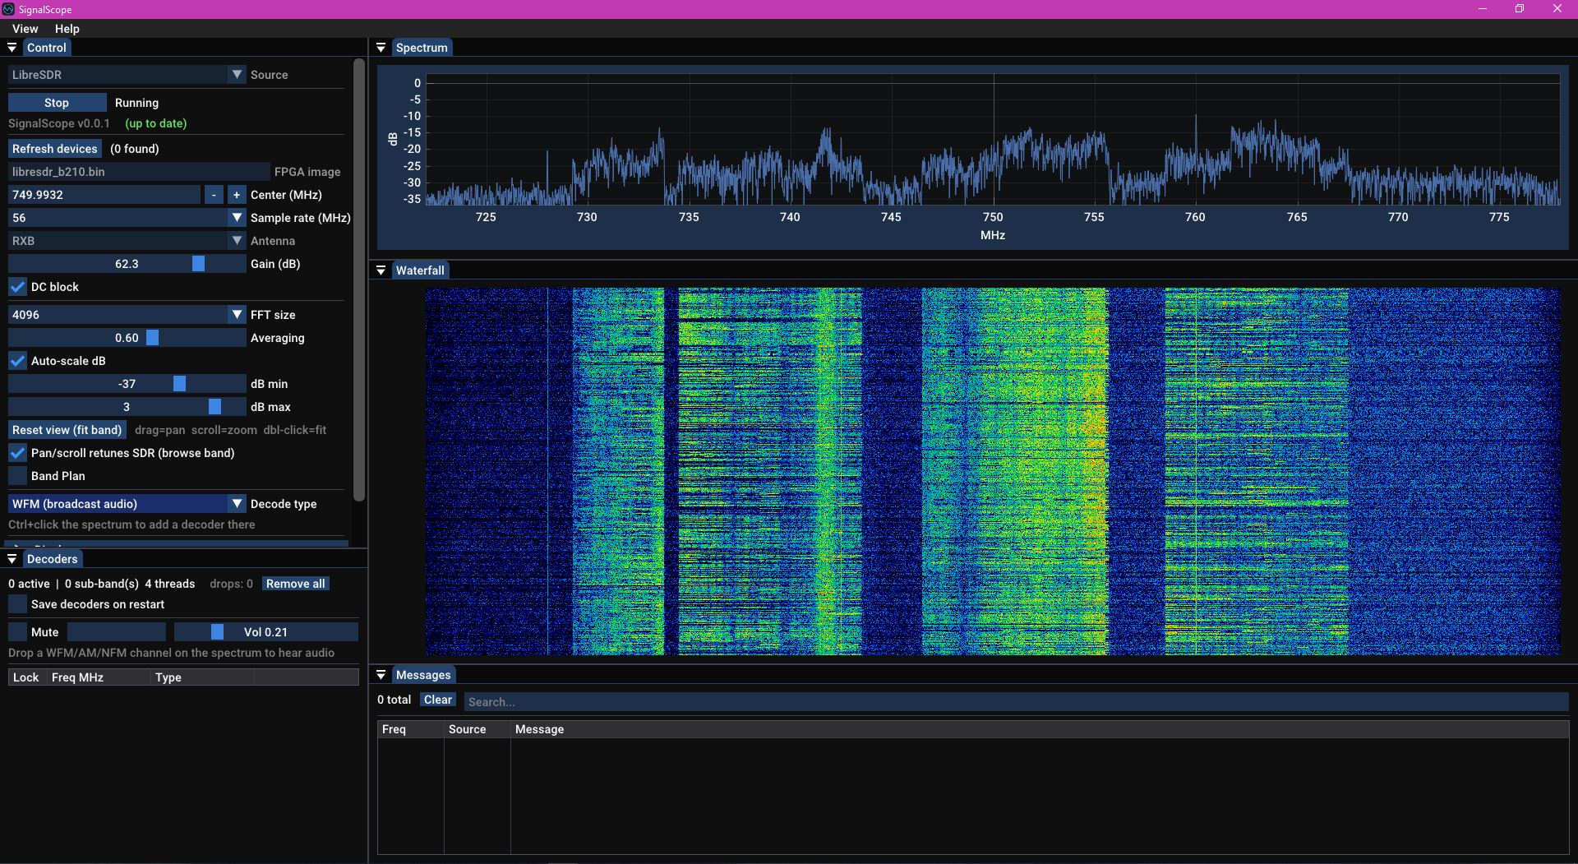
Task: Open the View menu
Action: (x=25, y=29)
